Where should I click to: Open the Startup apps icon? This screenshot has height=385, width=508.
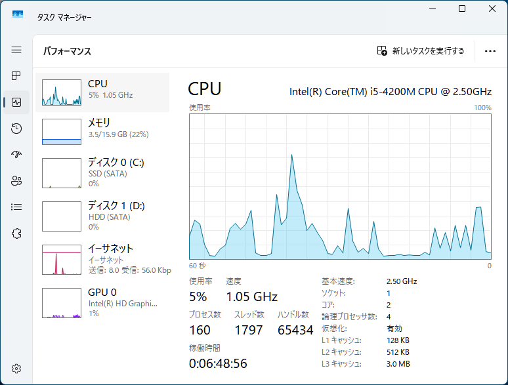pos(16,155)
